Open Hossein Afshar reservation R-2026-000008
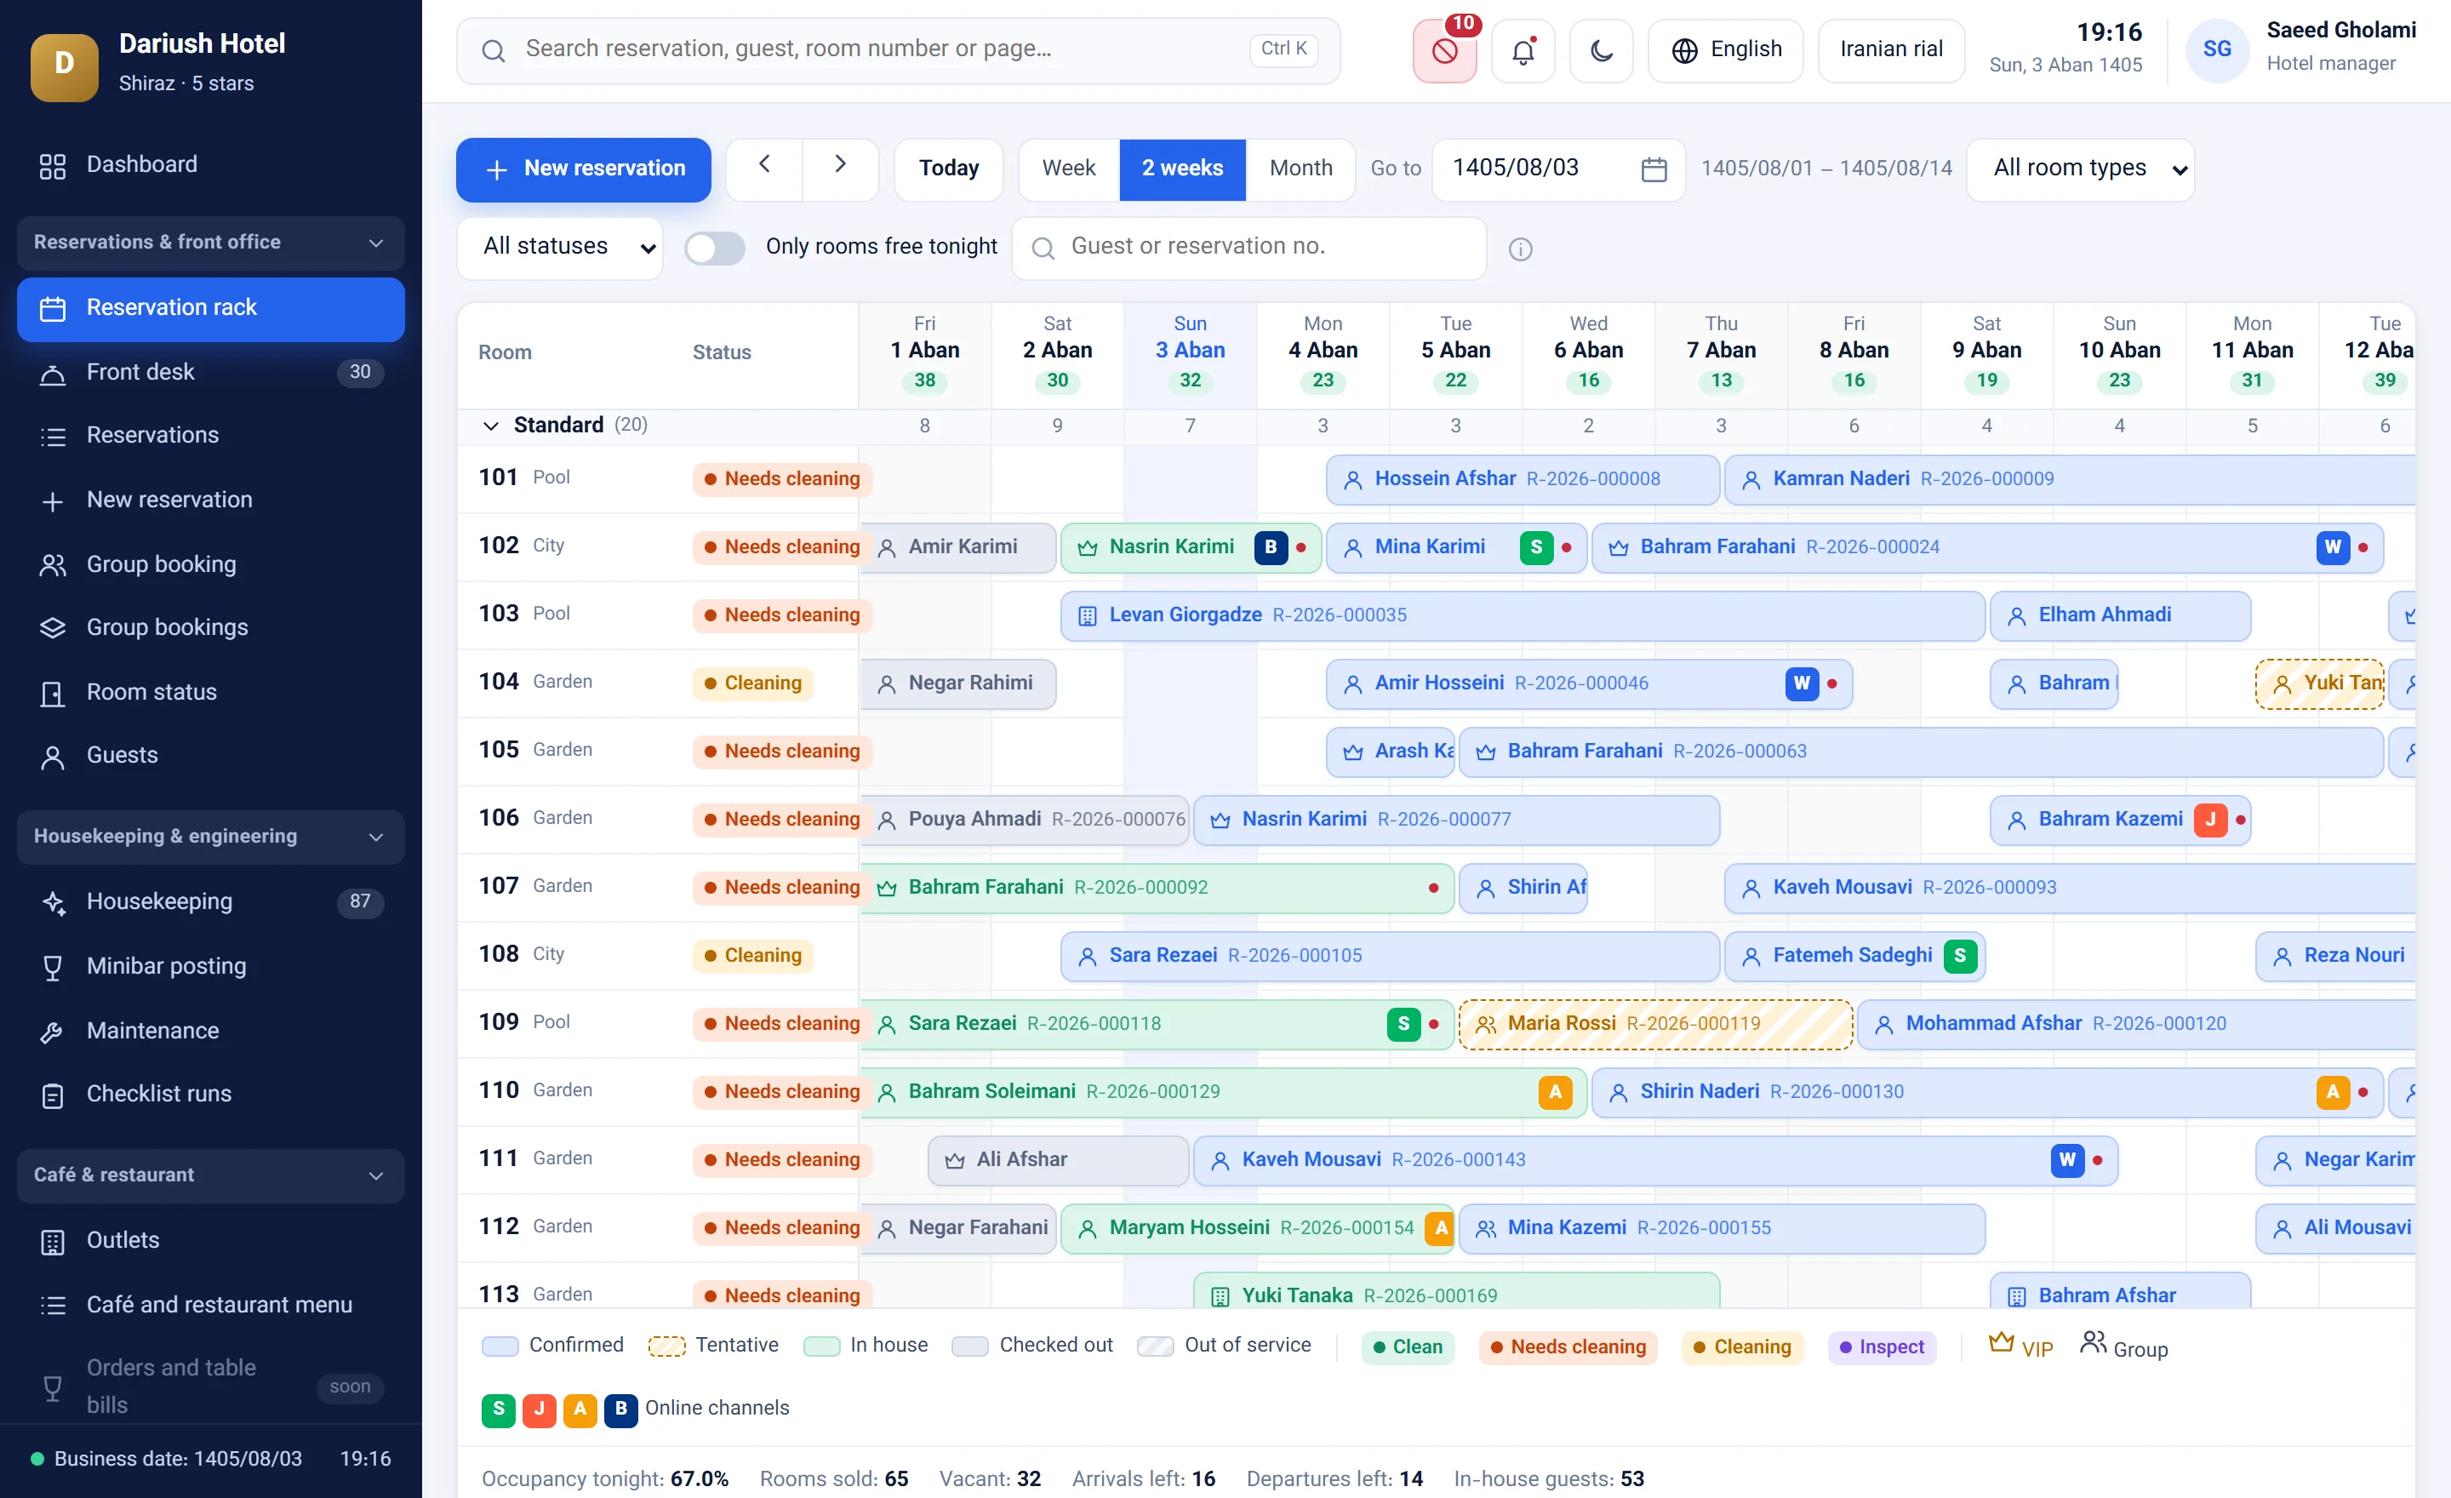 (x=1522, y=479)
